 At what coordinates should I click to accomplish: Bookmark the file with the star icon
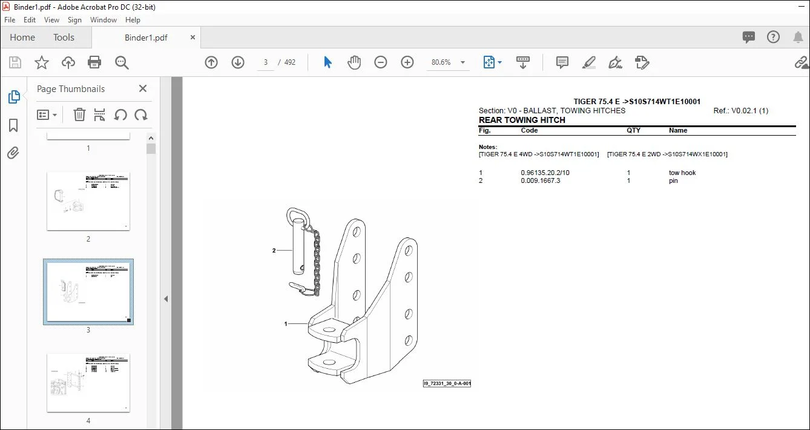point(41,62)
